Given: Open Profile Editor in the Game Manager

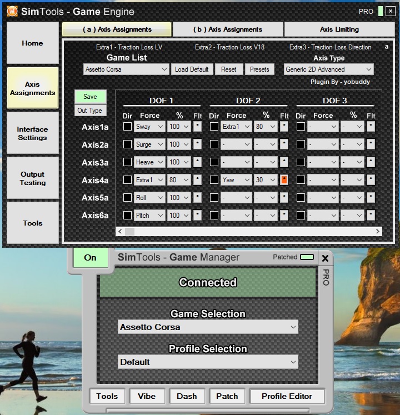Looking at the screenshot, I should point(287,396).
